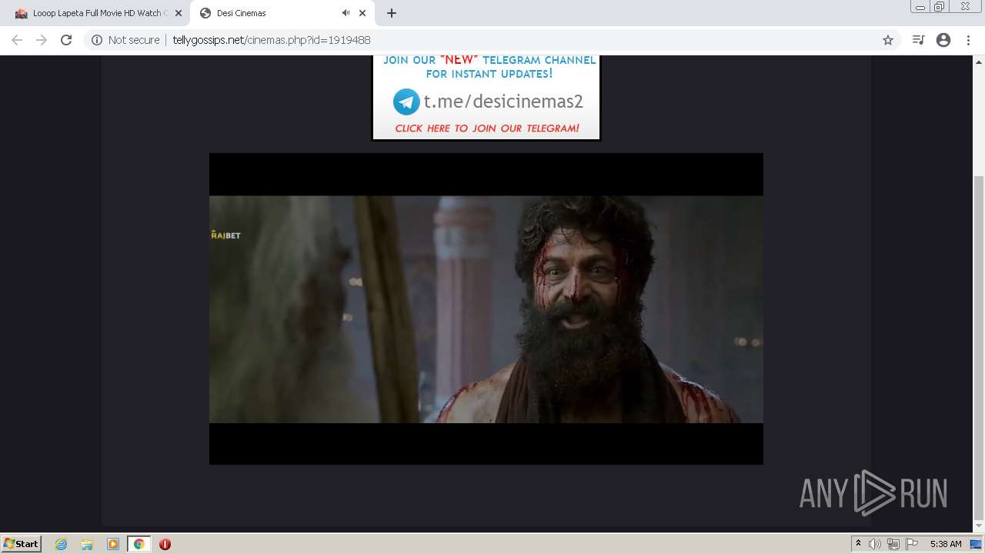Open a new browser tab

[391, 13]
